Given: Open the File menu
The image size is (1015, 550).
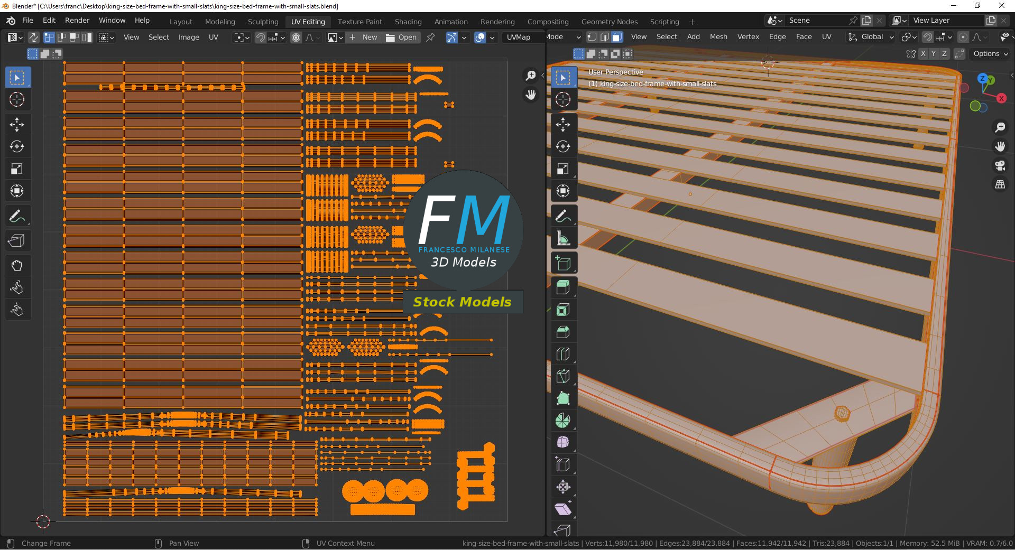Looking at the screenshot, I should pos(27,21).
